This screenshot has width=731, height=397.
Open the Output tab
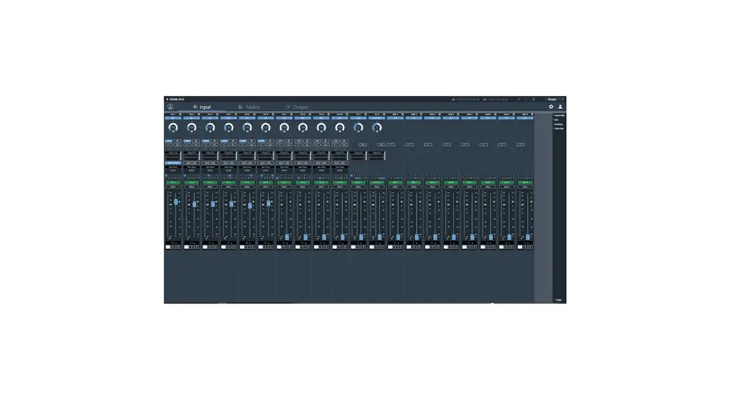[x=296, y=107]
